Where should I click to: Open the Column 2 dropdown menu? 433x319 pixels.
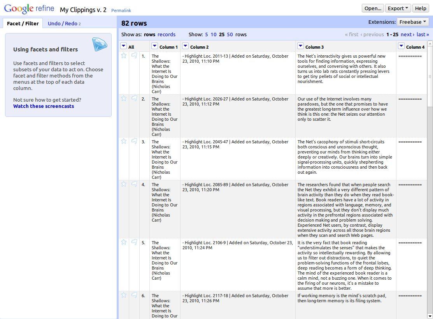coord(185,46)
